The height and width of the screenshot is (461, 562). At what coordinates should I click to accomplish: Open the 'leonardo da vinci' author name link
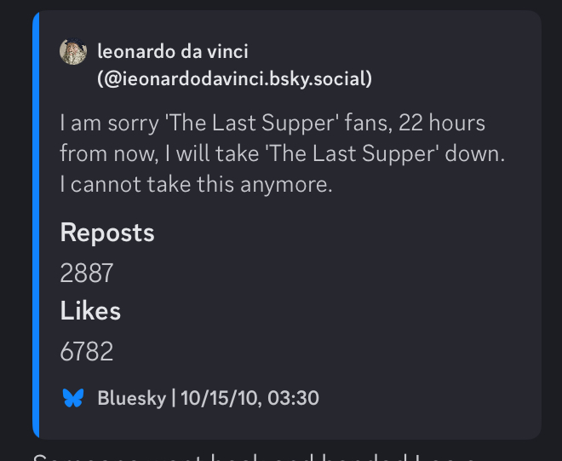[x=173, y=52]
